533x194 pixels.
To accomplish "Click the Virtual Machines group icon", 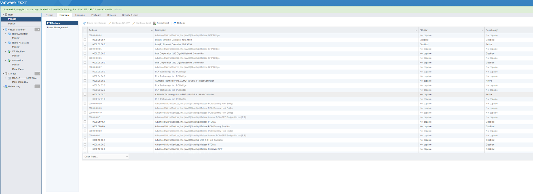I will [x=6, y=30].
